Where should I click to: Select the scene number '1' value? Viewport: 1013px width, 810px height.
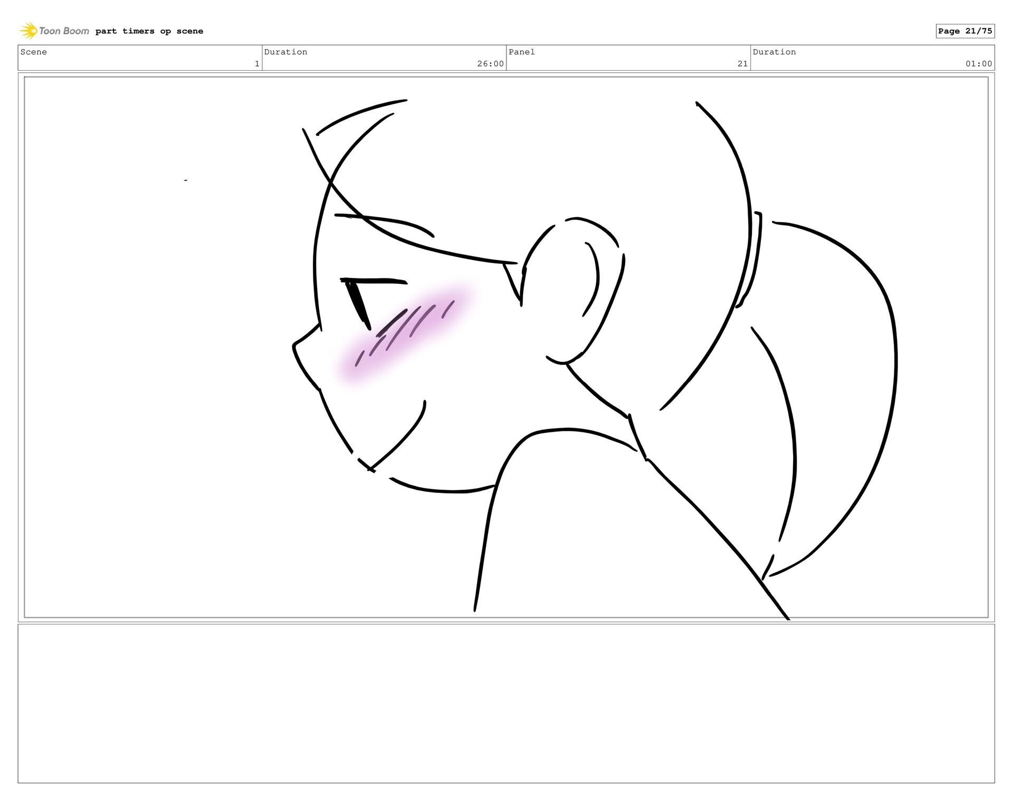pyautogui.click(x=257, y=64)
